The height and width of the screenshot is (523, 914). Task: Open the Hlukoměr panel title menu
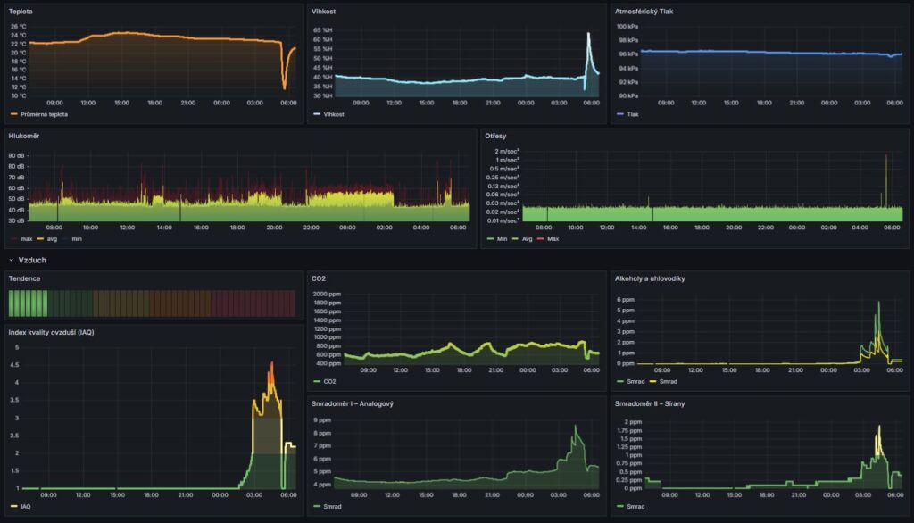point(24,136)
